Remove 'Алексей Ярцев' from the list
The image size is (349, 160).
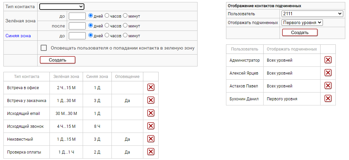point(328,73)
